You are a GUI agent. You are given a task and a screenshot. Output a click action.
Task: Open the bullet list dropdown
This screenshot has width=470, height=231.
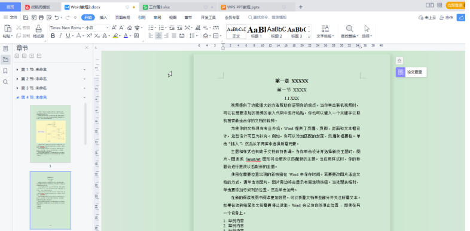pos(155,28)
